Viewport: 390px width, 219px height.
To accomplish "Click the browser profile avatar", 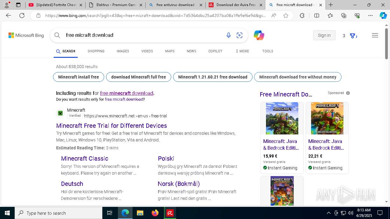I will 7,5.
